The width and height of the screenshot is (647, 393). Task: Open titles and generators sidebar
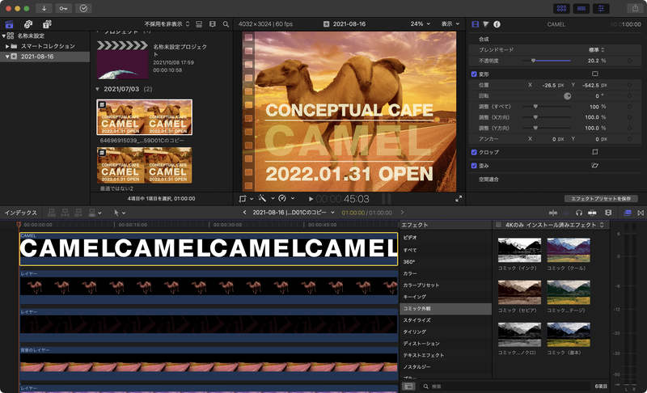click(x=47, y=24)
